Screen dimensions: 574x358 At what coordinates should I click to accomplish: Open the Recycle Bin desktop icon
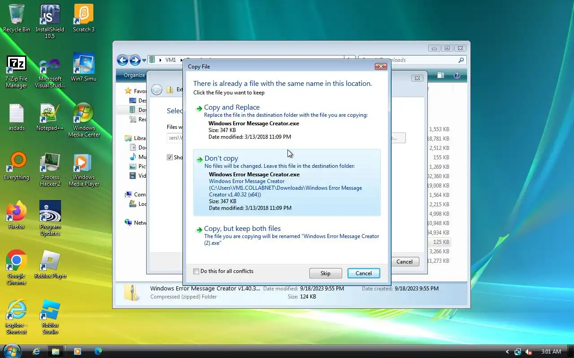(x=17, y=18)
